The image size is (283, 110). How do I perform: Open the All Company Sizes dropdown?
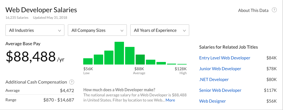tap(97, 30)
